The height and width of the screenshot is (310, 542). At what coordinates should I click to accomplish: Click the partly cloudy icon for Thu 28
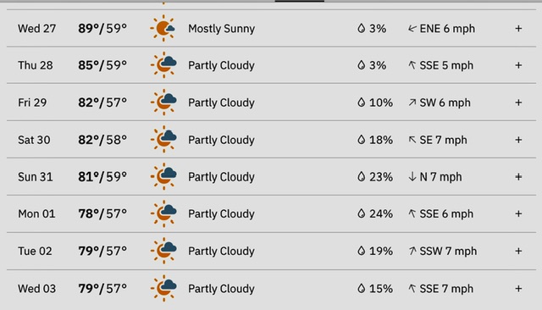[163, 65]
